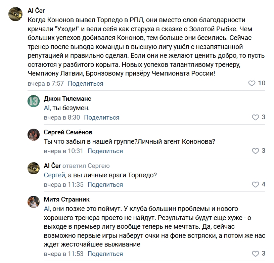Open Al Čer's avatar on the top comment

click(x=15, y=14)
